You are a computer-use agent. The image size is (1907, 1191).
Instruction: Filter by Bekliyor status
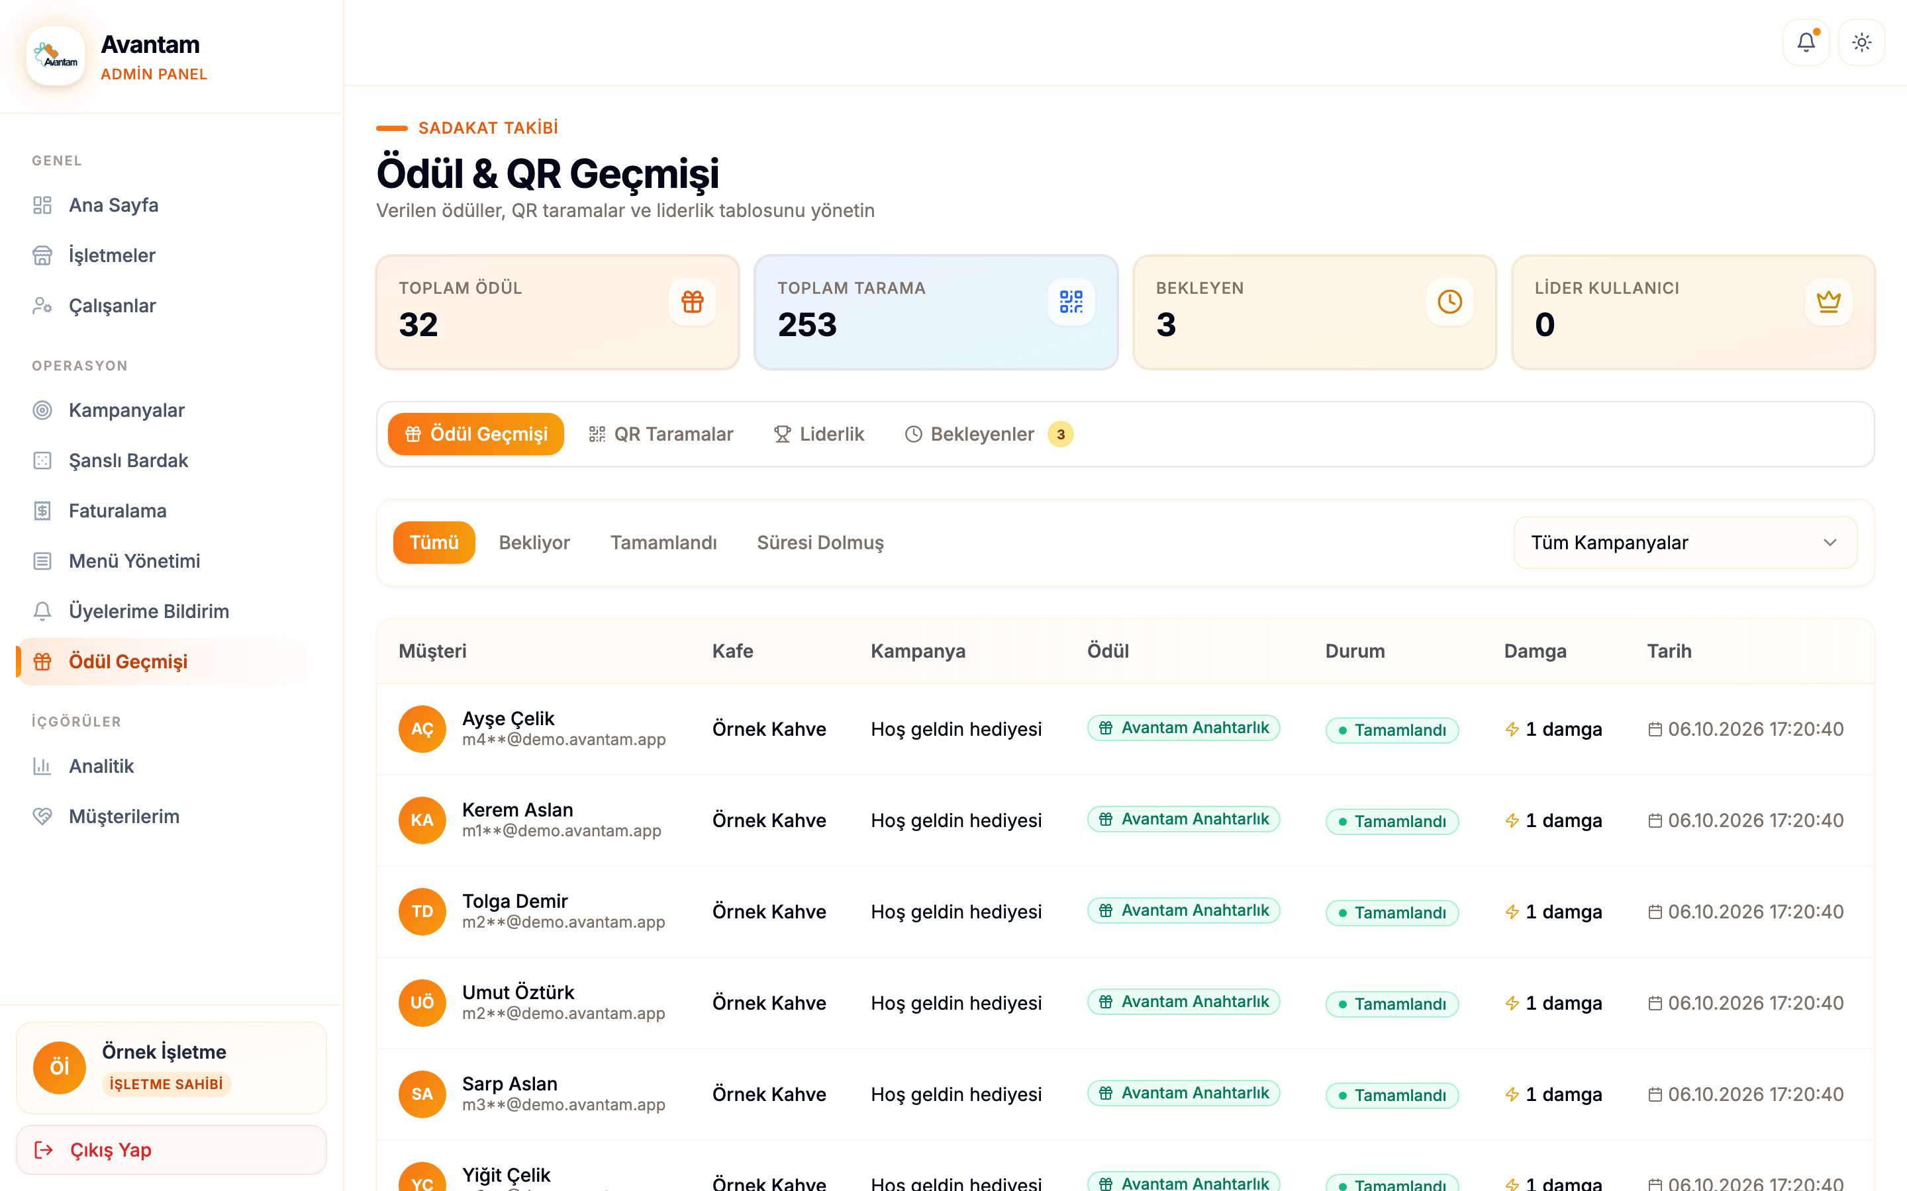(x=534, y=543)
